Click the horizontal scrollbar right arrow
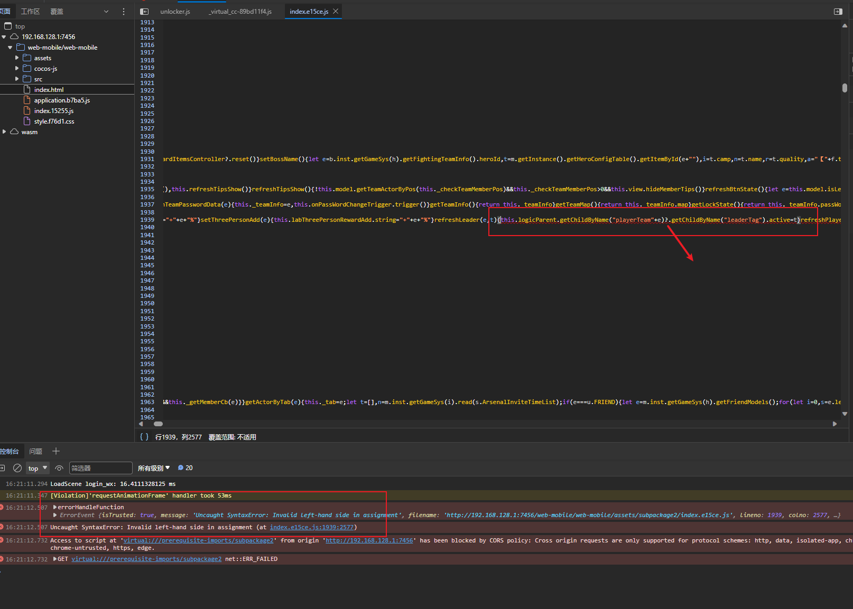This screenshot has width=853, height=609. click(835, 424)
